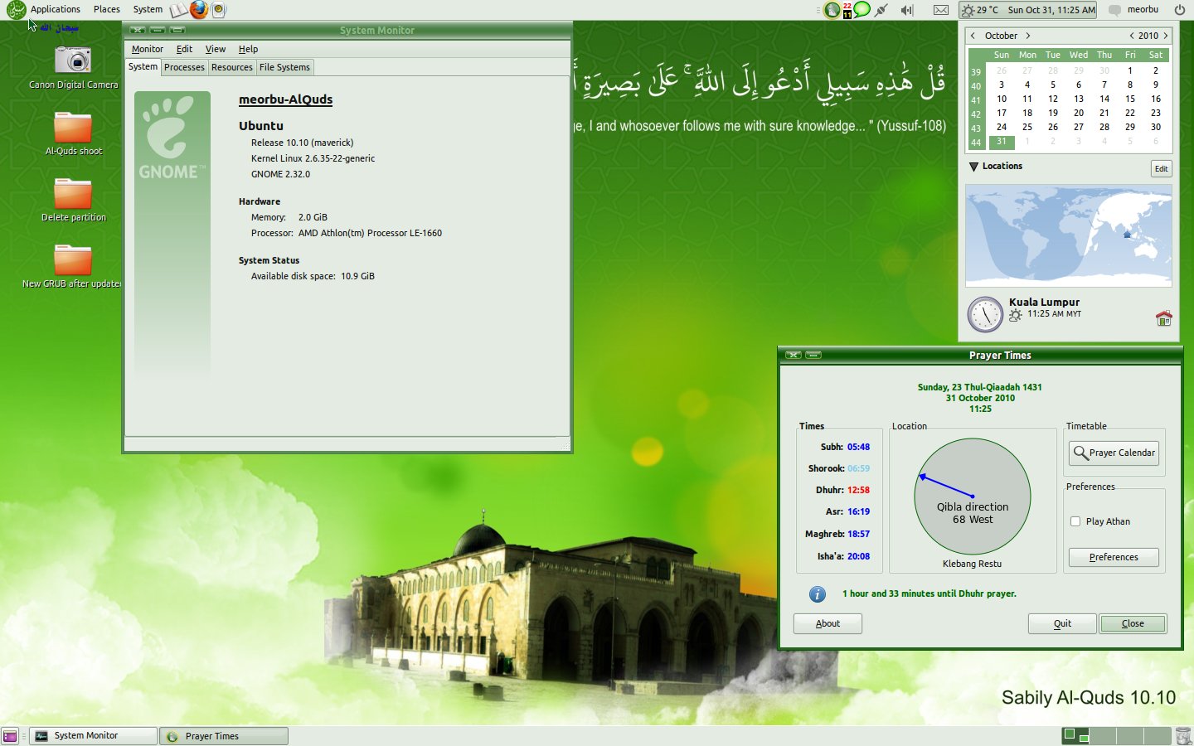The height and width of the screenshot is (746, 1194).
Task: Enable the Play Athan checkbox
Action: [x=1075, y=521]
